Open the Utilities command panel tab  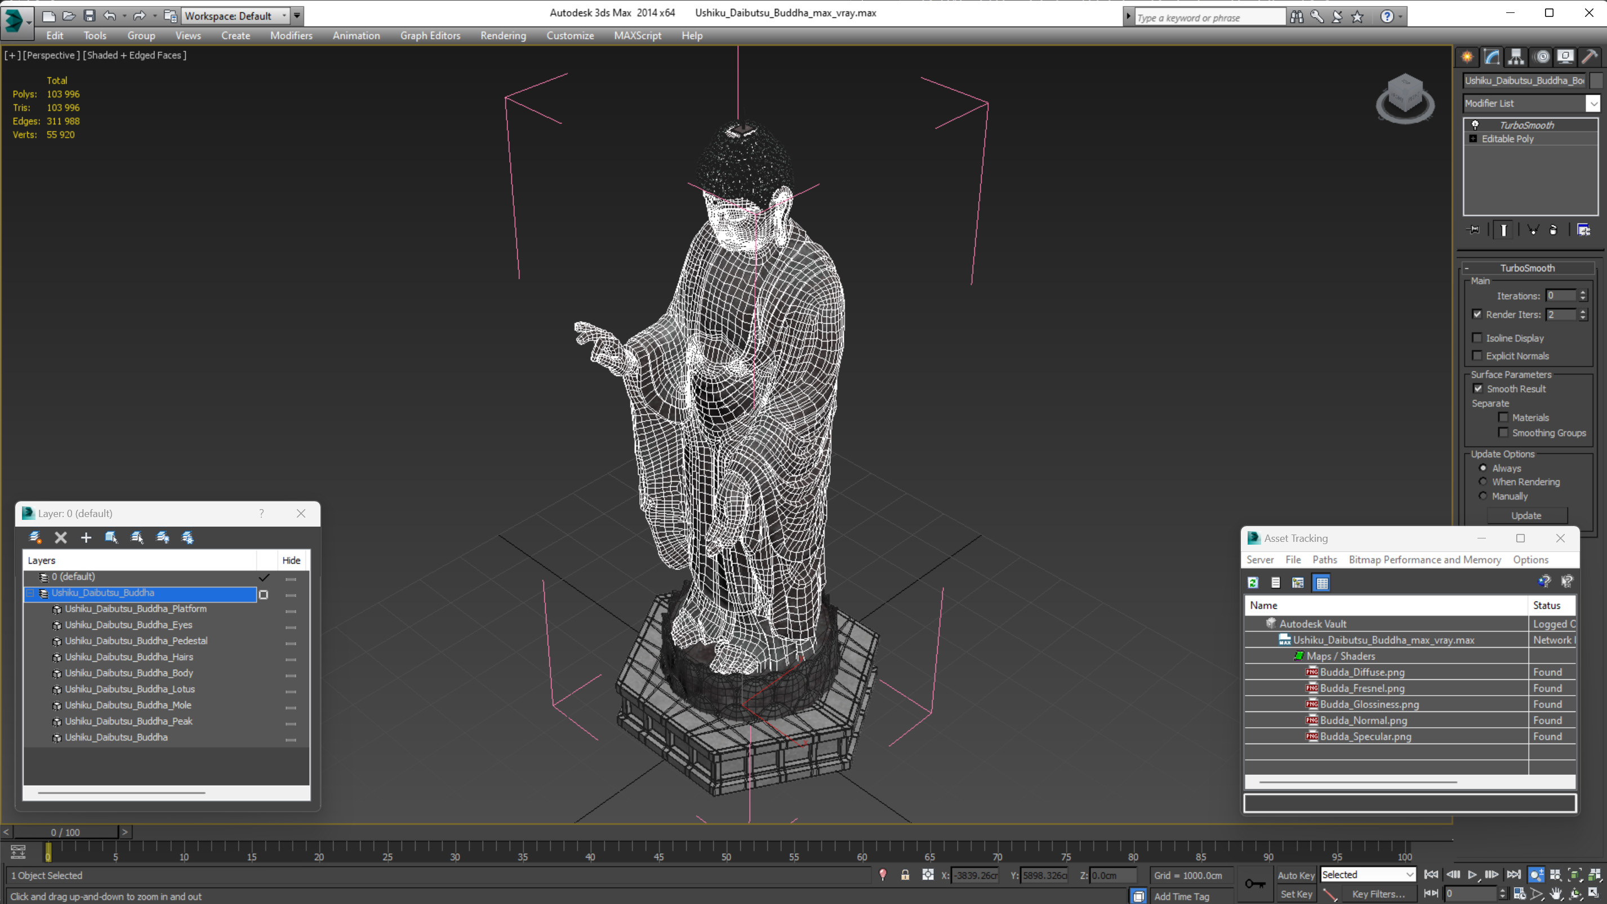coord(1590,57)
